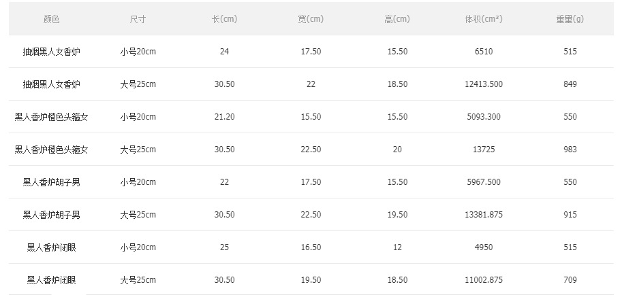Screen dimensions: 622x295
Task: Select the width cell showing 16.50
Action: point(311,247)
